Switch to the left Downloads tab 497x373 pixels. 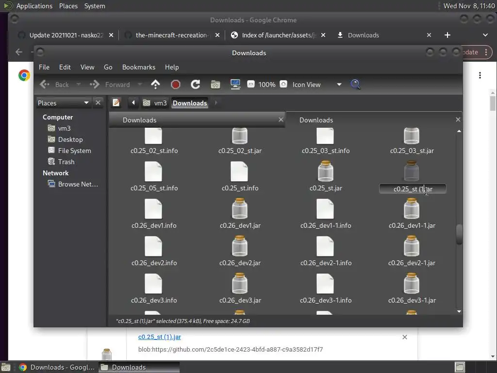click(194, 120)
